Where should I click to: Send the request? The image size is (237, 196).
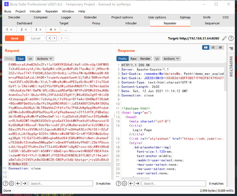click(x=15, y=38)
